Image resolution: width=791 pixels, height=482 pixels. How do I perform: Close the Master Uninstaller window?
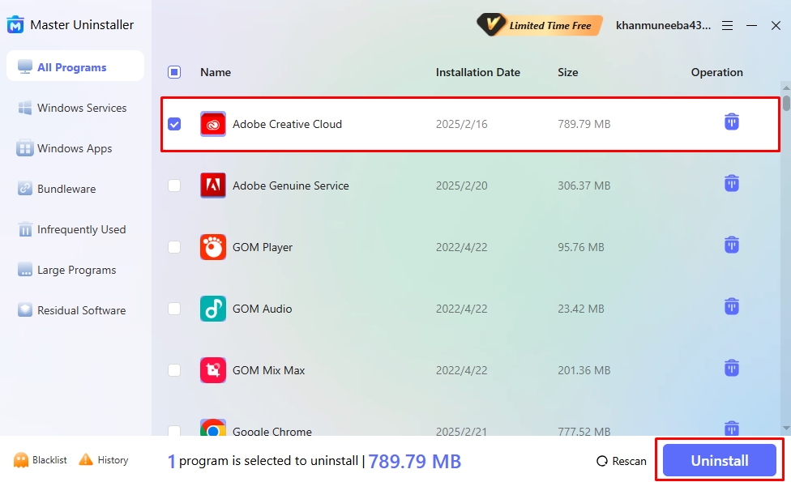[x=776, y=25]
